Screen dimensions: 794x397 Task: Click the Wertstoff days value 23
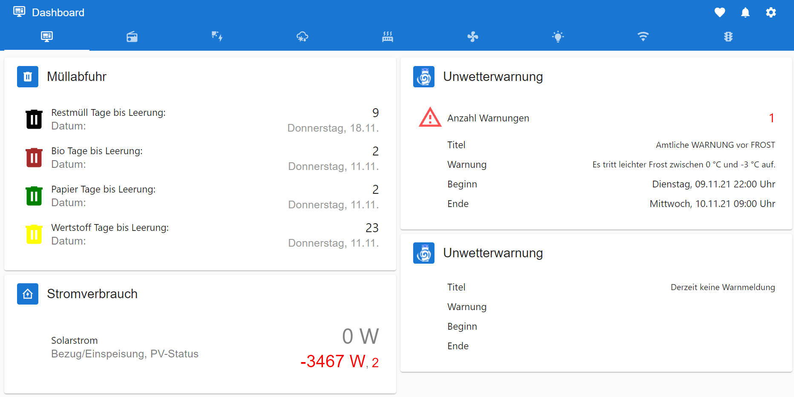point(372,227)
